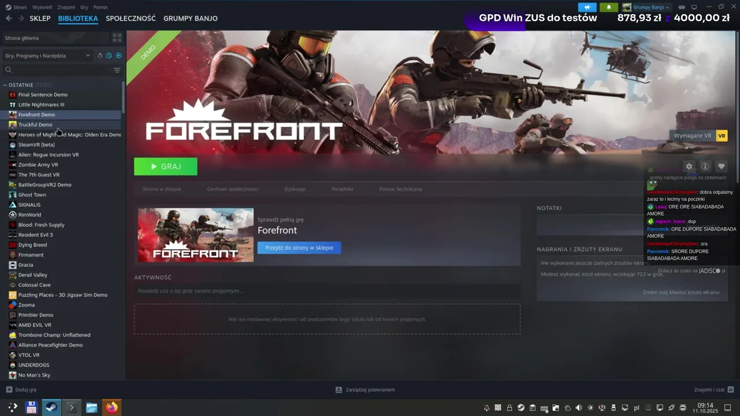Open the Znajomi menu
Screen dimensions: 740x416
click(x=66, y=7)
